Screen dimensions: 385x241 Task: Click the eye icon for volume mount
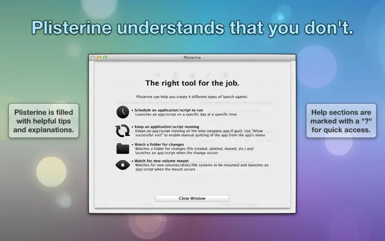point(123,165)
